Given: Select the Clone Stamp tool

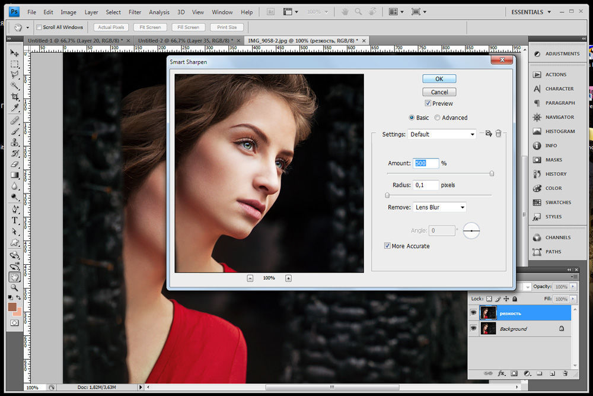Looking at the screenshot, I should tap(14, 142).
